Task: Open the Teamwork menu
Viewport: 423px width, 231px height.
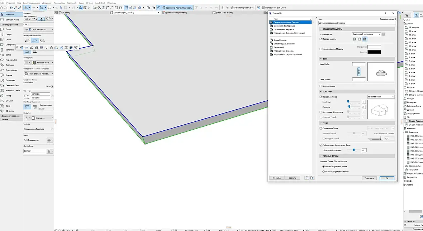Action: pyautogui.click(x=72, y=3)
